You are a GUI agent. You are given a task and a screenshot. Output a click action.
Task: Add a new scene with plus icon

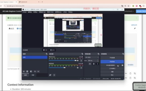[24, 71]
